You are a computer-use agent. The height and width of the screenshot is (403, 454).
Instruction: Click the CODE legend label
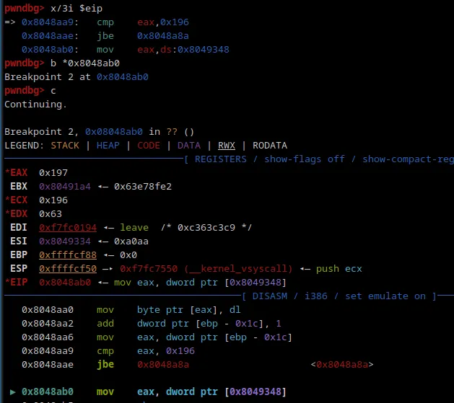[x=149, y=146]
